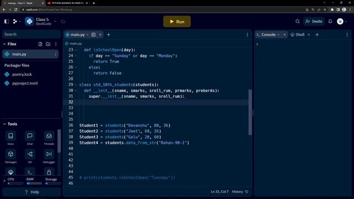Click the browser address bar
The width and height of the screenshot is (354, 199).
coord(163,10)
